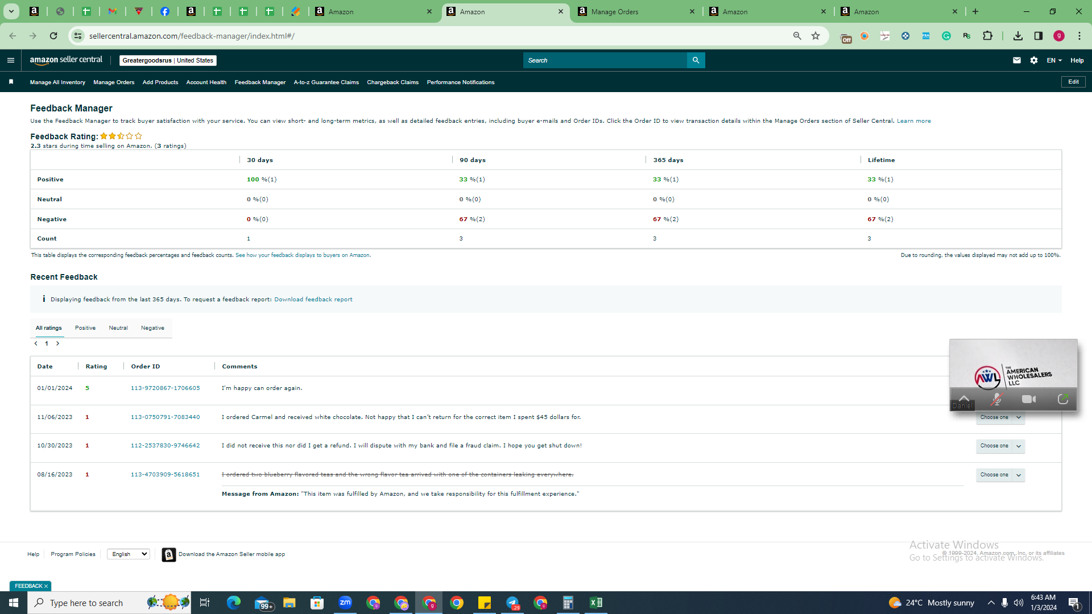The image size is (1092, 614).
Task: Click the share icon in Zoom overlay
Action: tap(1062, 399)
